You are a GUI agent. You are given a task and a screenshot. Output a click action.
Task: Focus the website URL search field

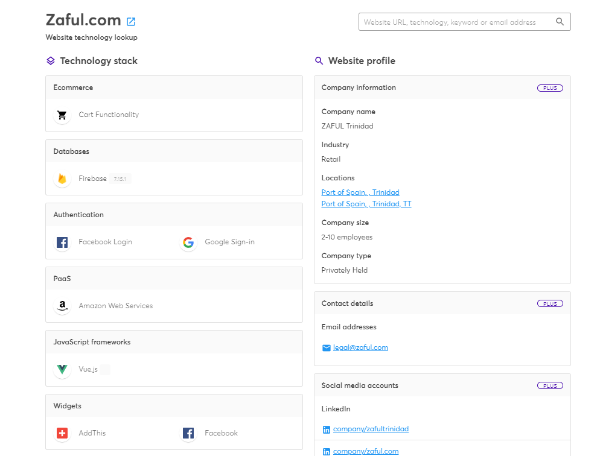456,22
